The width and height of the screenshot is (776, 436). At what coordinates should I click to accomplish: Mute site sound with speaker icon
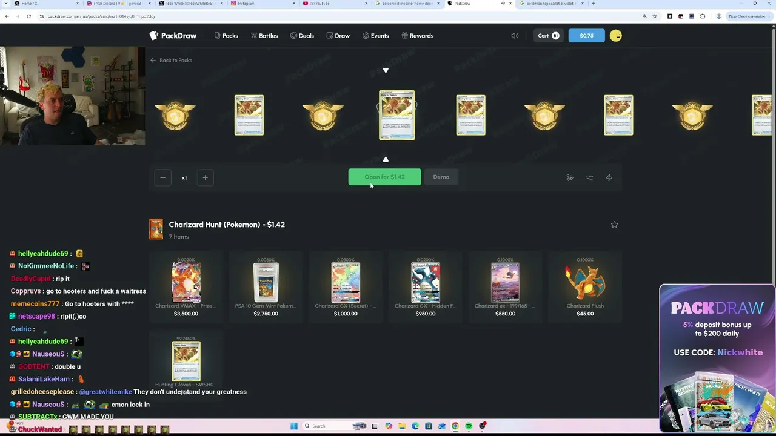[515, 36]
